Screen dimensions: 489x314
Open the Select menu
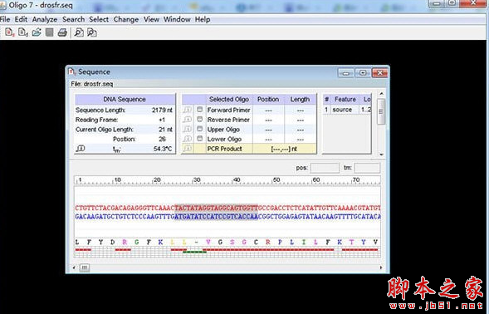click(x=99, y=19)
